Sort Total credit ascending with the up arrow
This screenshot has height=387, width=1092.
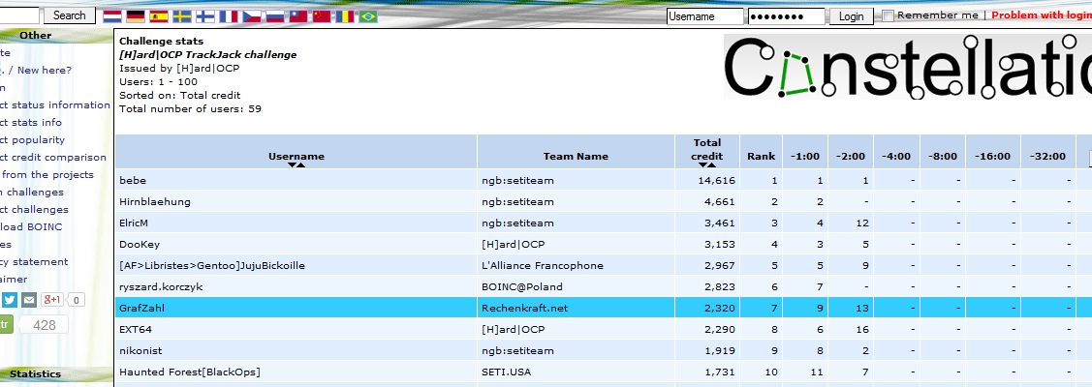pyautogui.click(x=712, y=165)
